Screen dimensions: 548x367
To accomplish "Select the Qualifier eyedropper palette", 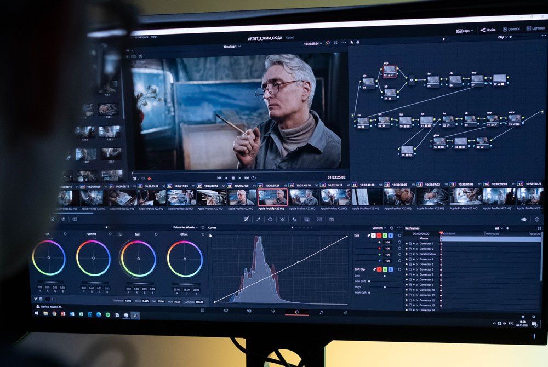I will (x=258, y=219).
